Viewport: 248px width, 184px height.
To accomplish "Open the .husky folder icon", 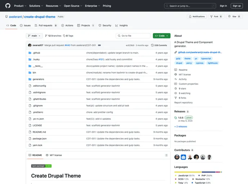I will pyautogui.click(x=30, y=59).
